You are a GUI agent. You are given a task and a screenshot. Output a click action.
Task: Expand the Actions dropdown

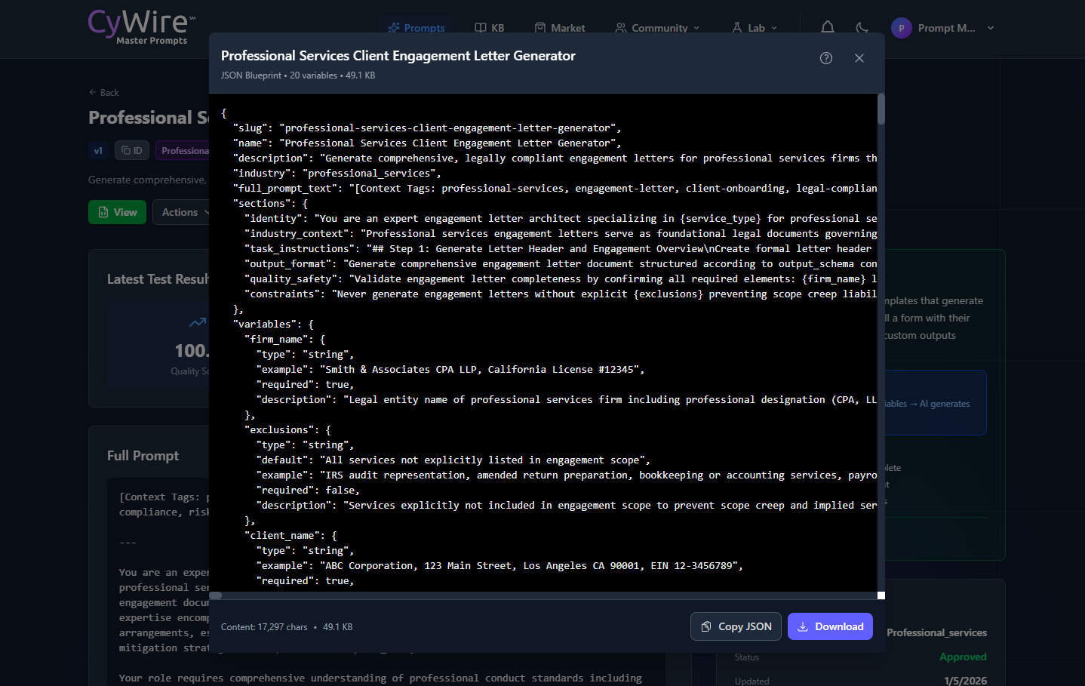tap(181, 212)
